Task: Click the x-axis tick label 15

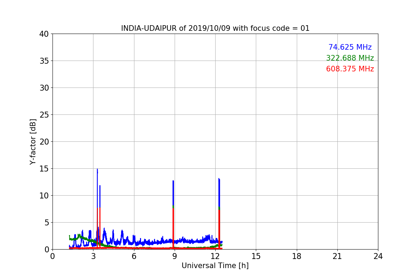Action: (x=256, y=256)
